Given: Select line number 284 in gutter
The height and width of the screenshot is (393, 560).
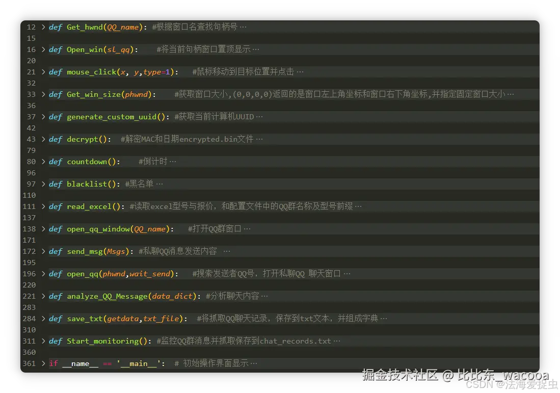Looking at the screenshot, I should tap(29, 319).
